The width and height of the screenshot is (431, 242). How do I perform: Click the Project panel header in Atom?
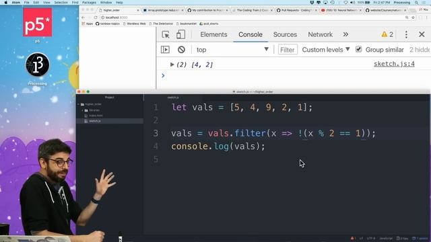pyautogui.click(x=109, y=97)
